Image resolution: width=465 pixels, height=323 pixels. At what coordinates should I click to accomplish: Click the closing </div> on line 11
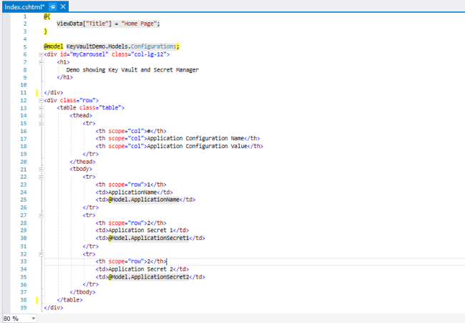click(x=54, y=93)
